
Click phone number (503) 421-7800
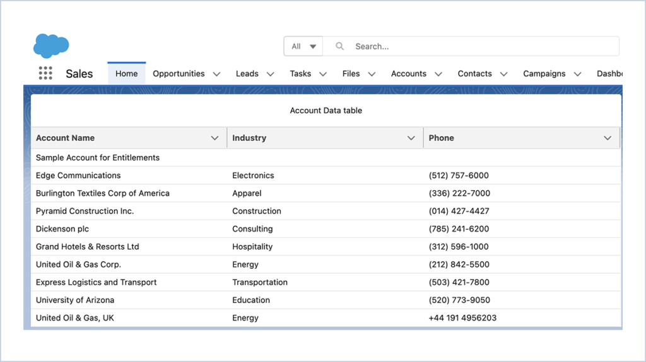click(459, 282)
